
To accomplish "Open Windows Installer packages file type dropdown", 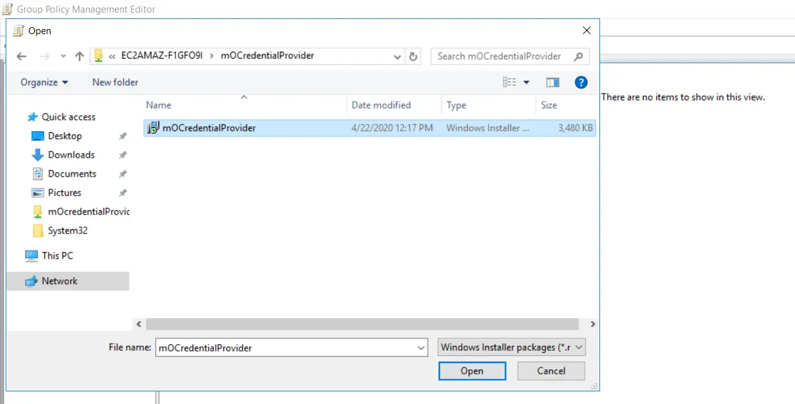I will pyautogui.click(x=512, y=347).
